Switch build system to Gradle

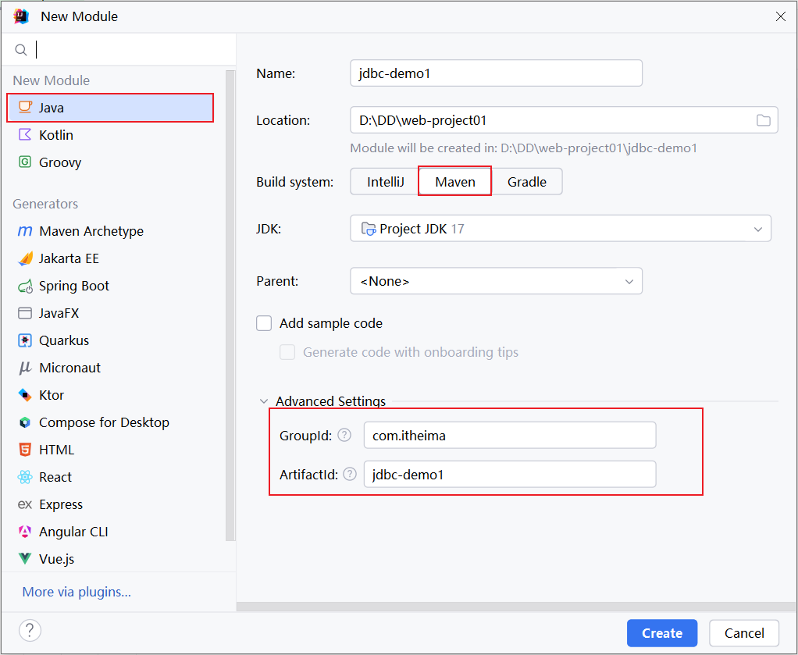[527, 182]
